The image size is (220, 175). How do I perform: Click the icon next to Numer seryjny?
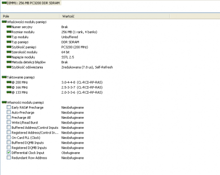pos(9,27)
